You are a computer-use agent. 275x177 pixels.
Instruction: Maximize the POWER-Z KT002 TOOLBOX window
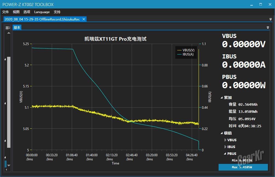(260, 4)
